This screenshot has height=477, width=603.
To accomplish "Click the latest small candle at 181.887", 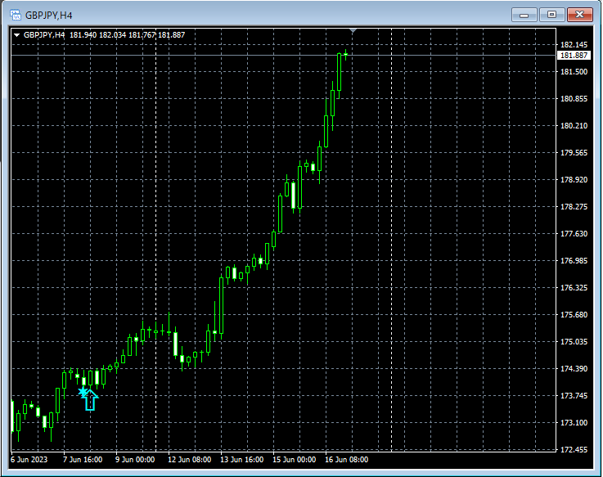I will click(346, 55).
